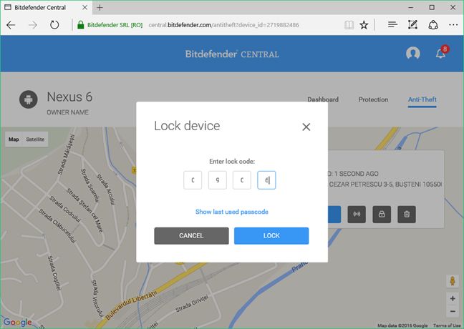This screenshot has height=329, width=464.
Task: Click the Android device icon
Action: click(x=29, y=99)
